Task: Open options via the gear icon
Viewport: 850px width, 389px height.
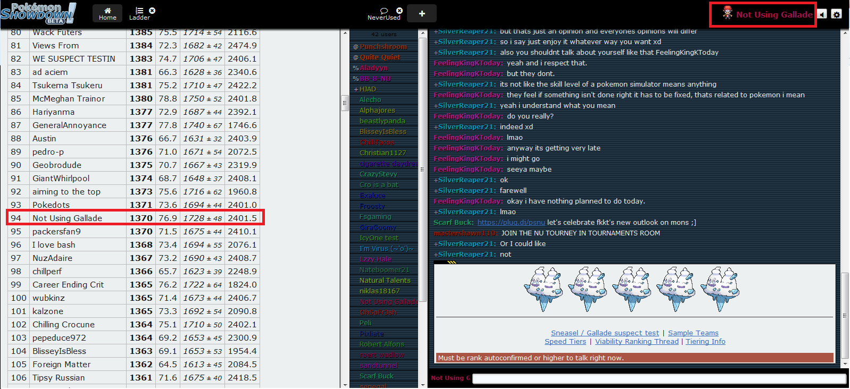Action: point(837,14)
